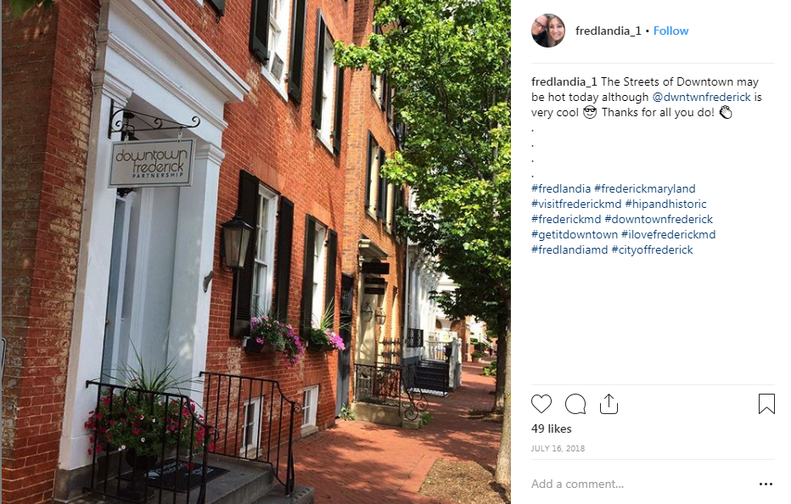Open more options three-dot menu

[x=766, y=484]
